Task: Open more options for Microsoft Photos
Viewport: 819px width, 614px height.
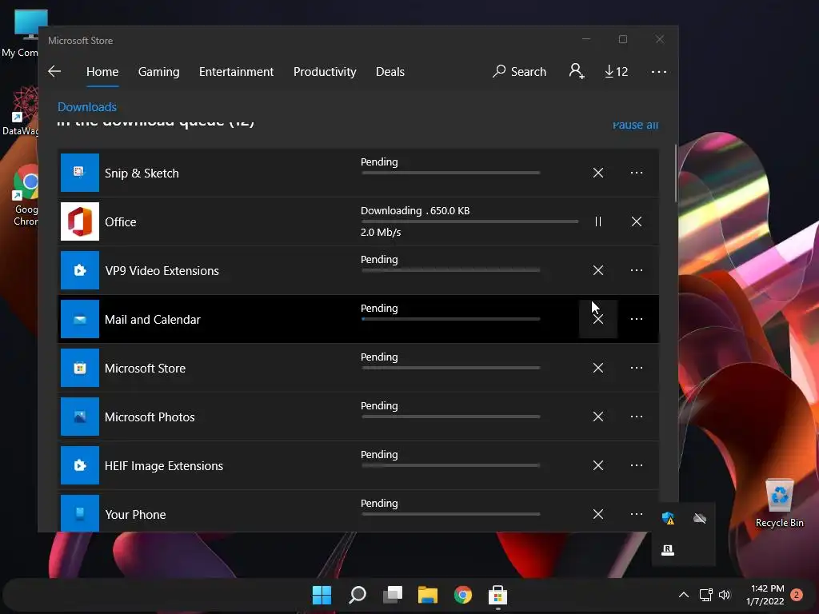Action: click(636, 417)
